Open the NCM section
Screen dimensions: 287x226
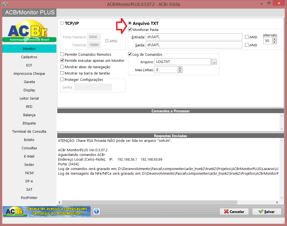point(29,173)
